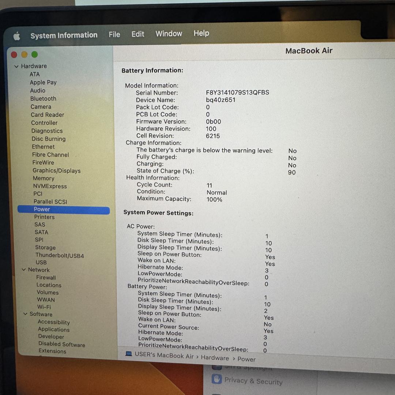Select Disabled Software in sidebar
Viewport: 395px width, 395px height.
coord(62,344)
